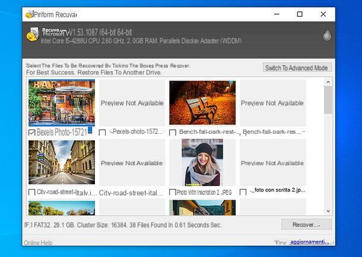Select the bar cafe photo thumbnail

click(62, 103)
